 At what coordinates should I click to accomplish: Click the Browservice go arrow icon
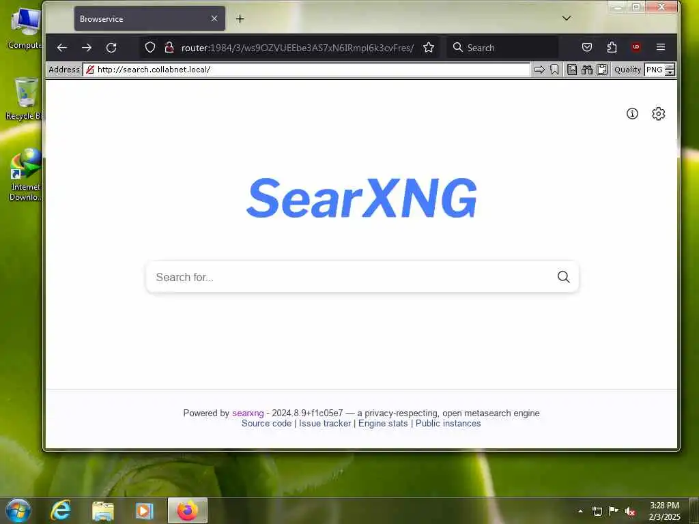pyautogui.click(x=539, y=70)
